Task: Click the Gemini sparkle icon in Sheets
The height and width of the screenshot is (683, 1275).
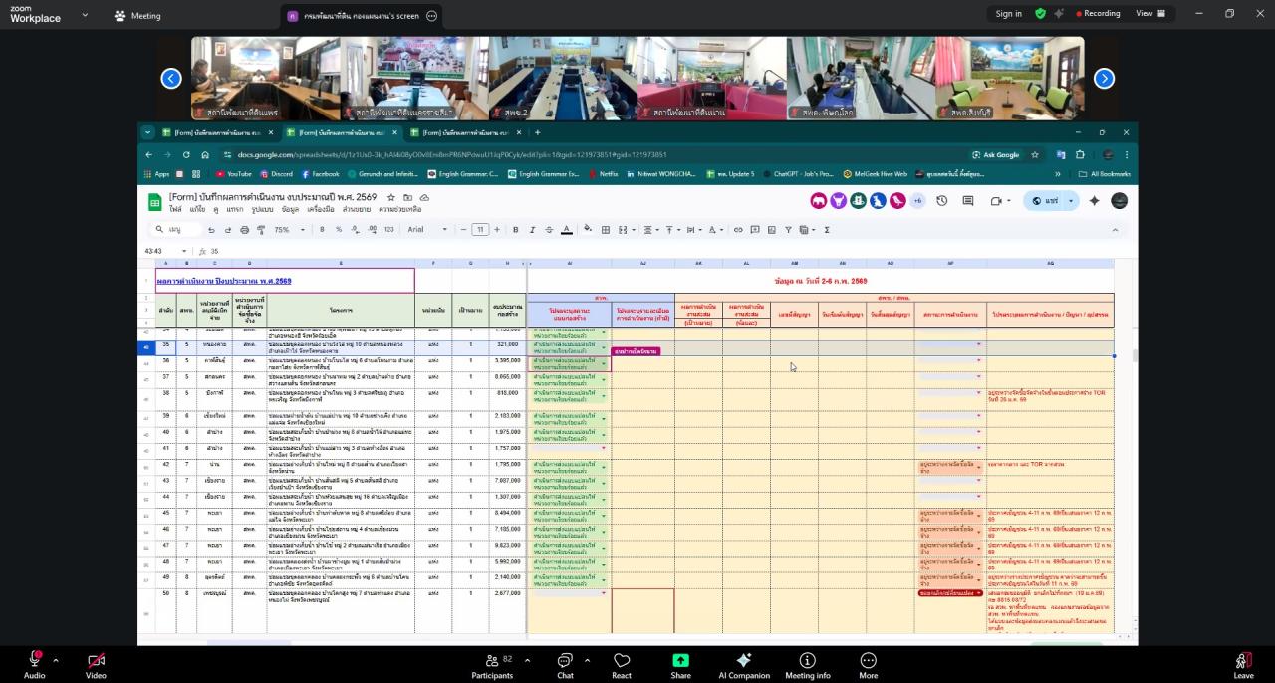Action: tap(1094, 201)
